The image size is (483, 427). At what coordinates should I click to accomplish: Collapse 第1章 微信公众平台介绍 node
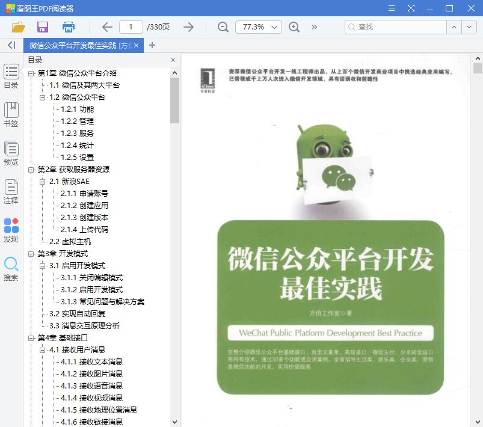click(31, 73)
